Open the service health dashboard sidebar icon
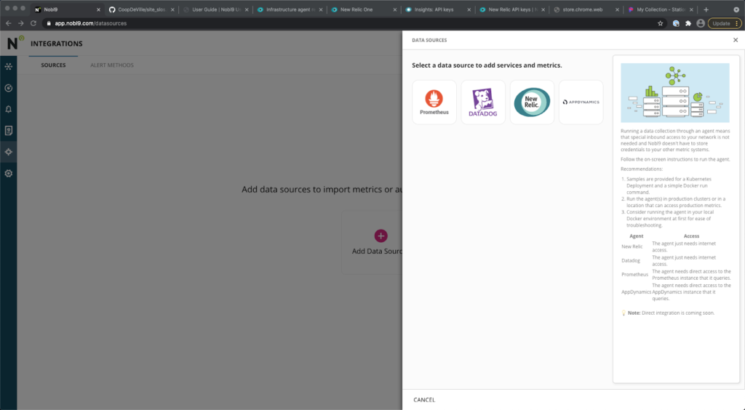Screen dimensions: 745x410 point(9,66)
